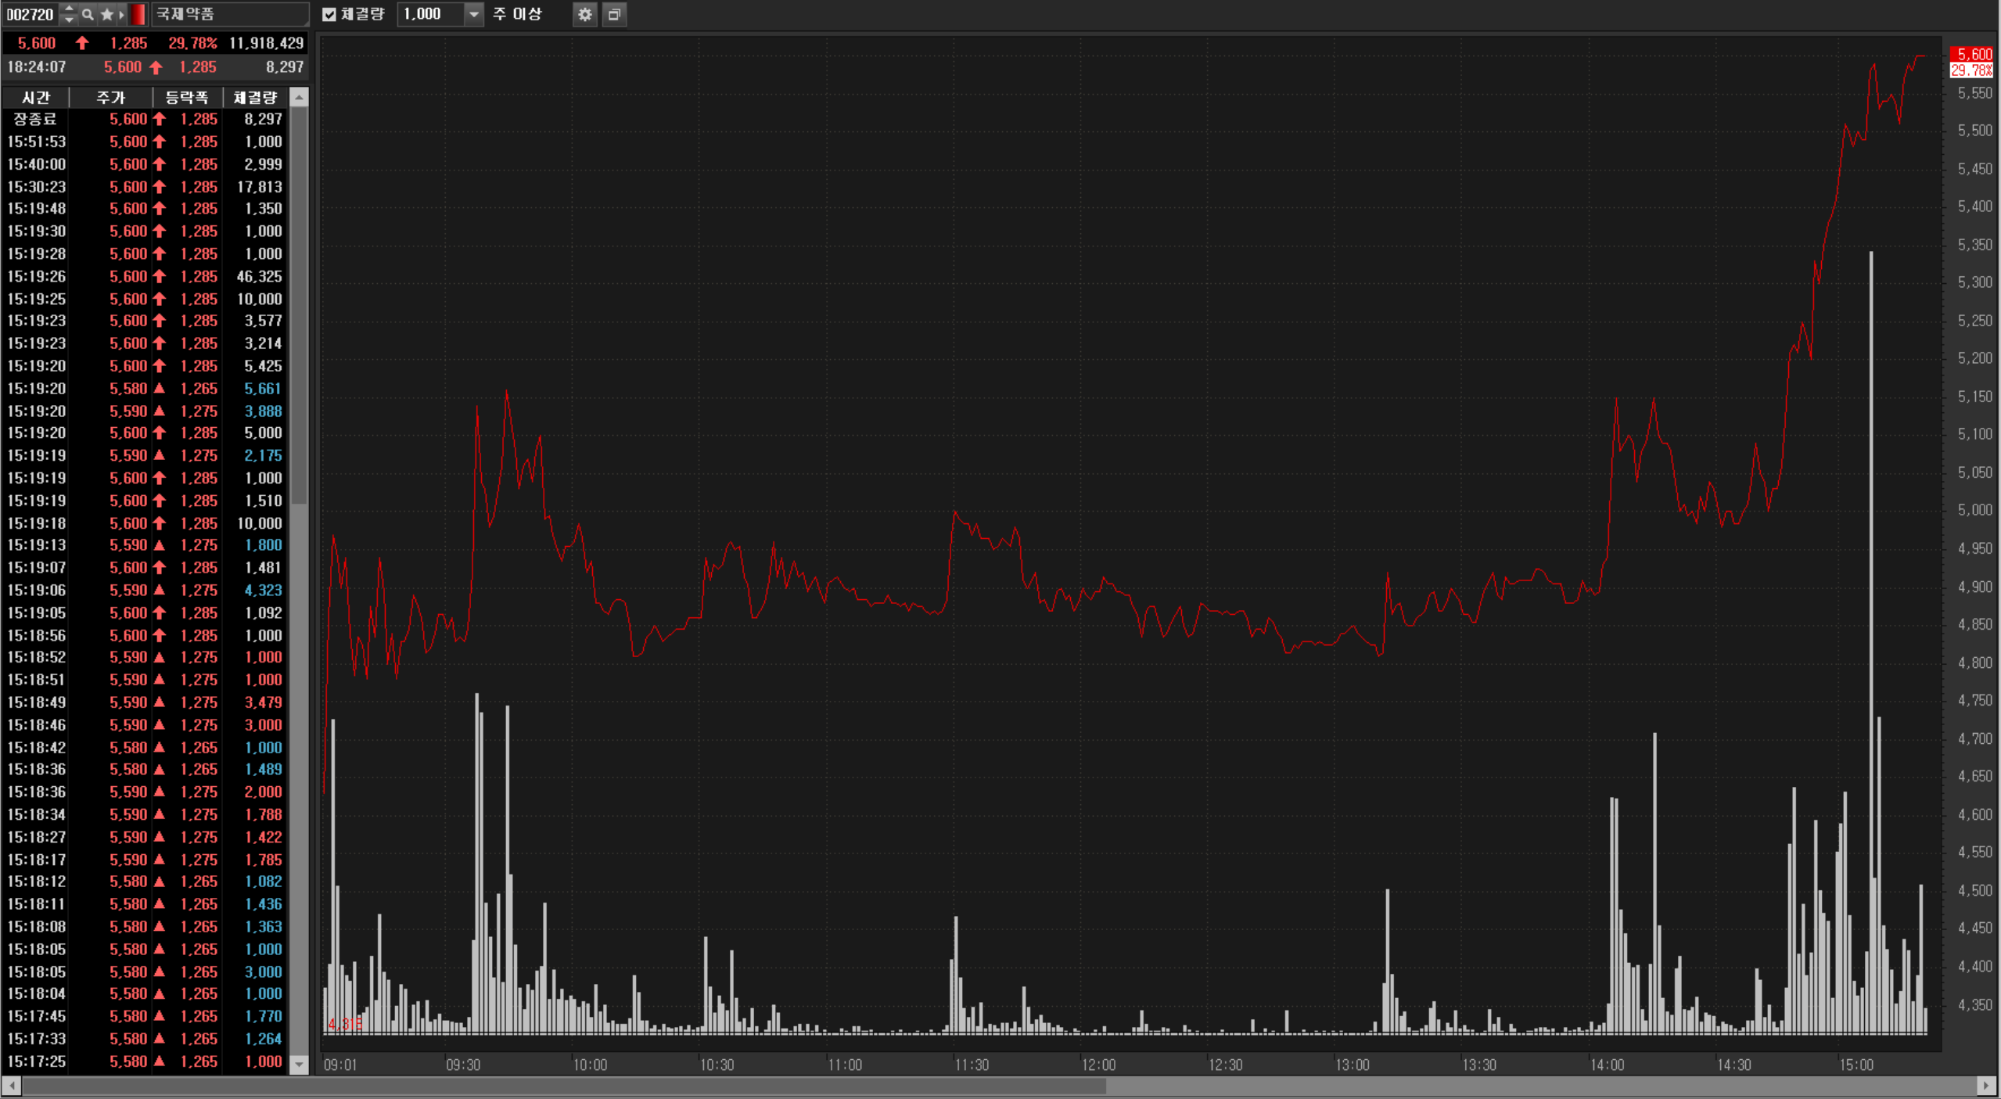
Task: Click the favorites star icon
Action: coord(107,14)
